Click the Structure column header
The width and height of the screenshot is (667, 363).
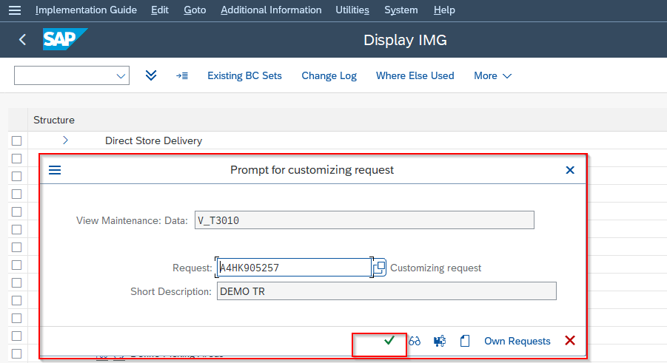54,120
